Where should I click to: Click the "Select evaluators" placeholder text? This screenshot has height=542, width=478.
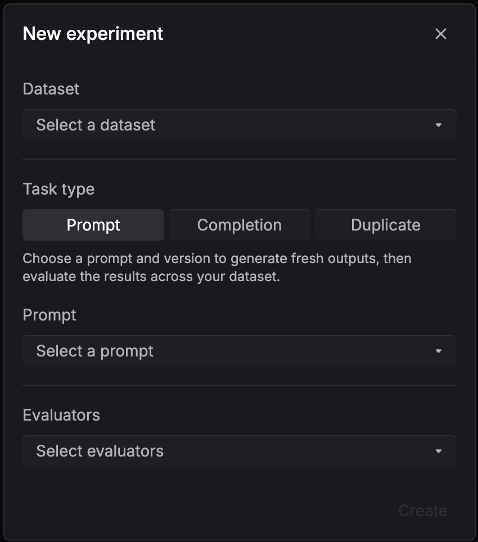(x=100, y=451)
